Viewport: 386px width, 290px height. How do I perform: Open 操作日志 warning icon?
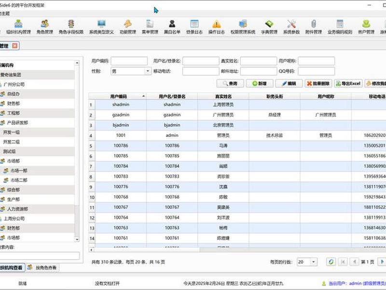pos(216,27)
